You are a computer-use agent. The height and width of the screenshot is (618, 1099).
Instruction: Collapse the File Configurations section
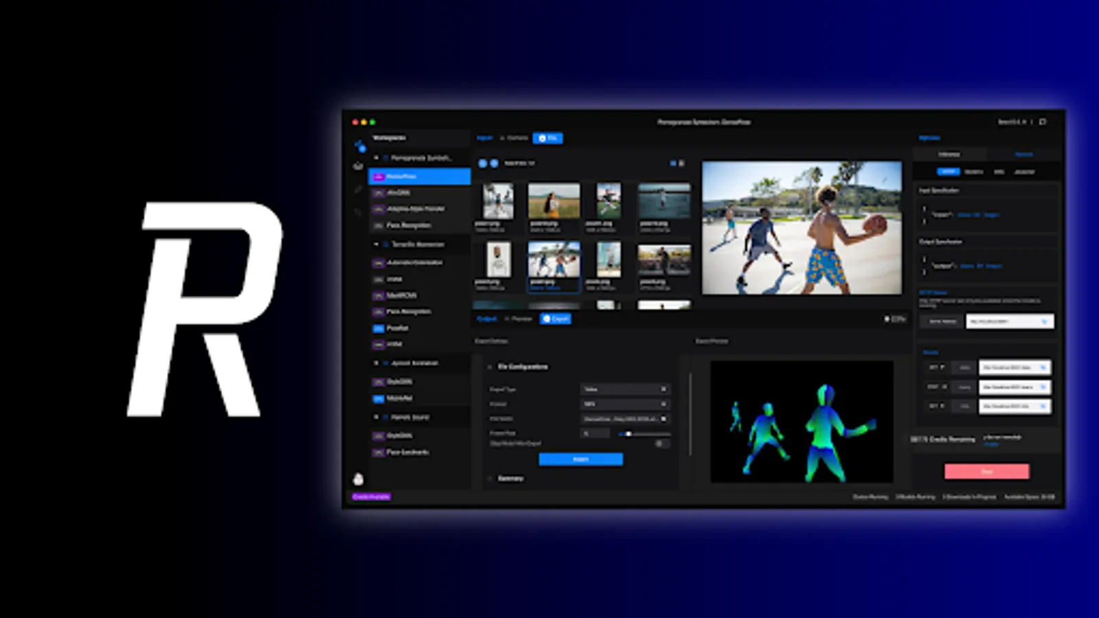[x=490, y=367]
